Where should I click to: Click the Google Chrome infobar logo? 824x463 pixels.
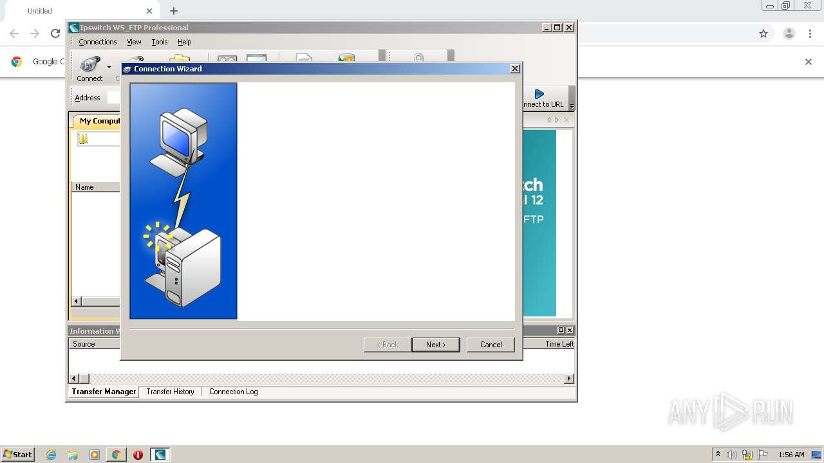tap(17, 62)
